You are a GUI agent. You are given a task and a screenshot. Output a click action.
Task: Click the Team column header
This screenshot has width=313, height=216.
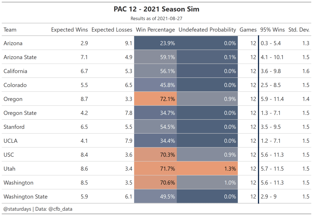pyautogui.click(x=10, y=30)
